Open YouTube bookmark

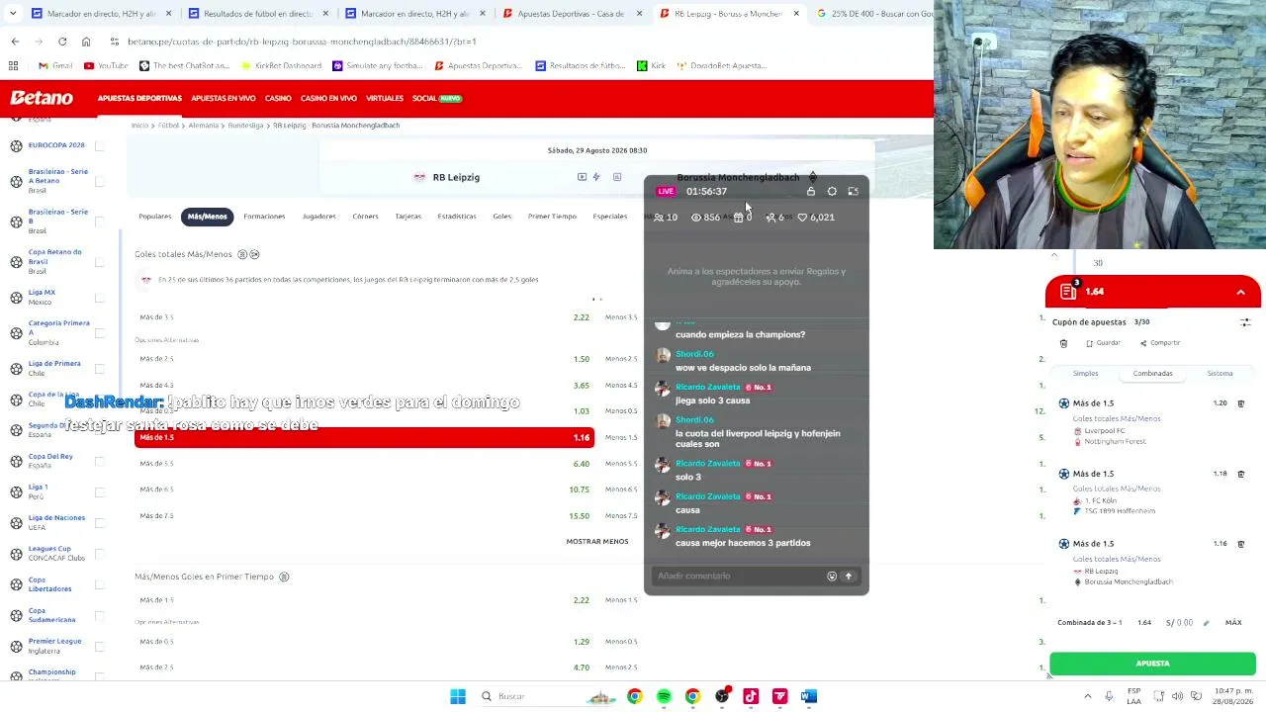click(x=106, y=65)
